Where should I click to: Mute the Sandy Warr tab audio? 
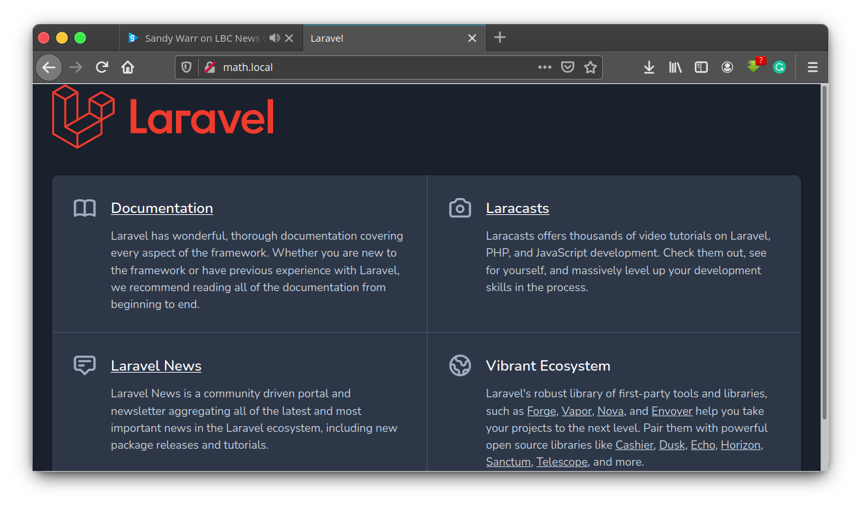(274, 38)
